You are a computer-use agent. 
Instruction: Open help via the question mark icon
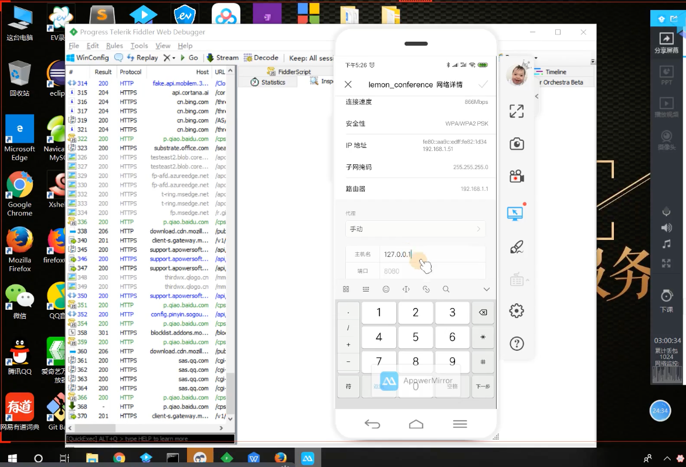click(517, 344)
